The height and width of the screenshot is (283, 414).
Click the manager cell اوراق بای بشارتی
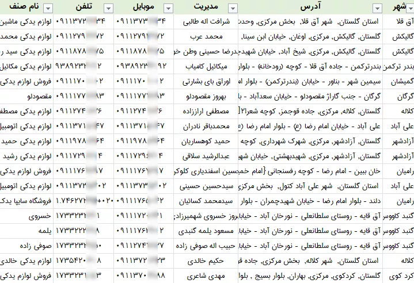pyautogui.click(x=206, y=82)
